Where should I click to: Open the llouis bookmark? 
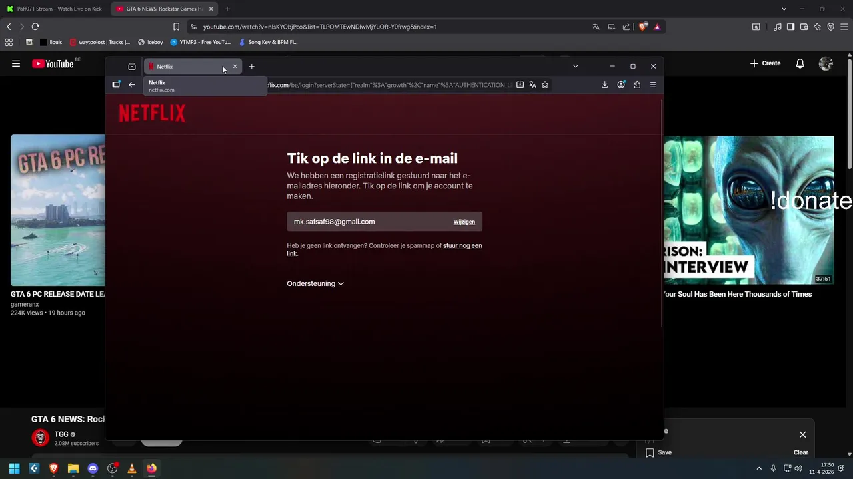coord(51,42)
